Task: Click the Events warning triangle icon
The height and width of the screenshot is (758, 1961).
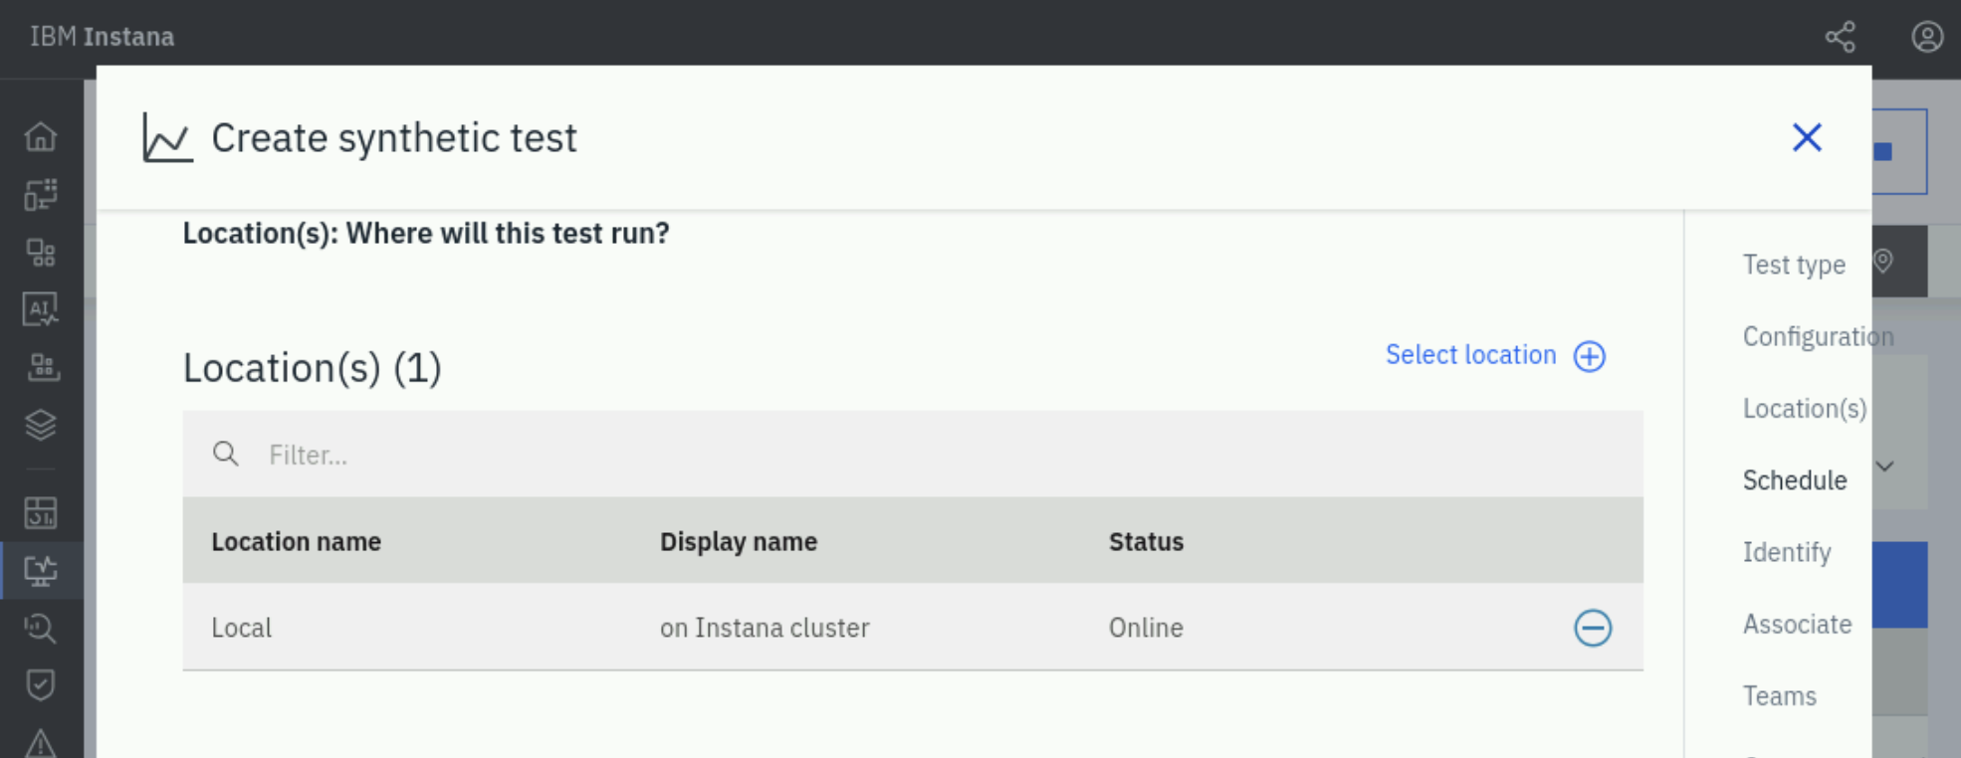Action: [41, 743]
